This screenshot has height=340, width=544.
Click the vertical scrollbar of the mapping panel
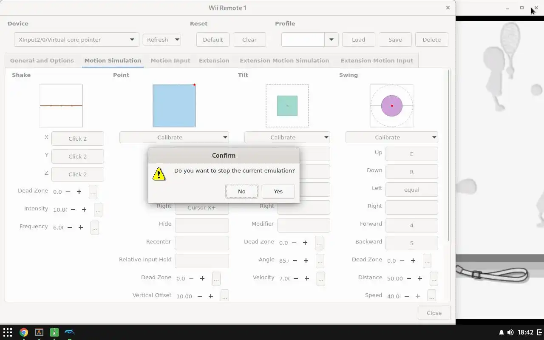click(449, 155)
